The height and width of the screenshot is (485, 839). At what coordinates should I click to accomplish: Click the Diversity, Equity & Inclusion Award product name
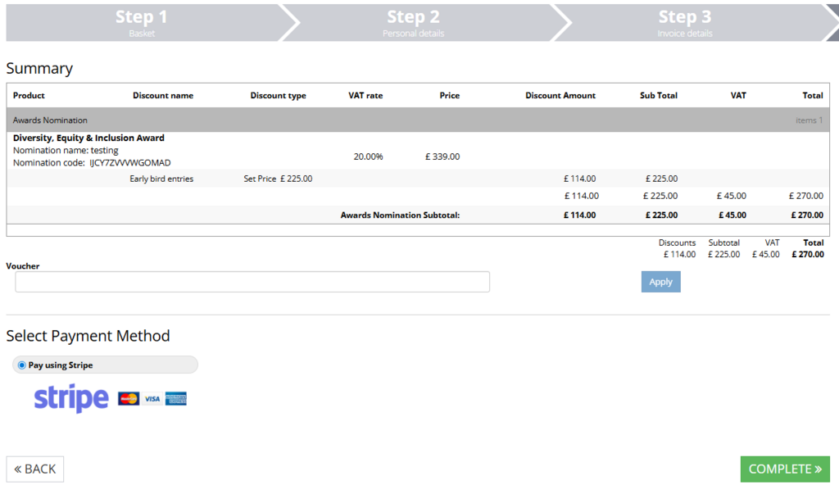click(88, 138)
